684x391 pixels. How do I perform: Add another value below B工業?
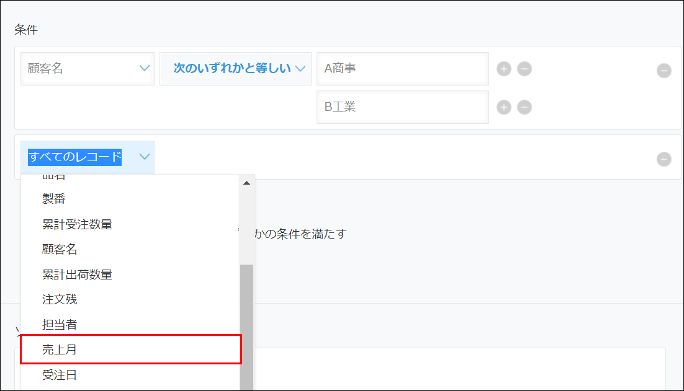click(x=503, y=107)
